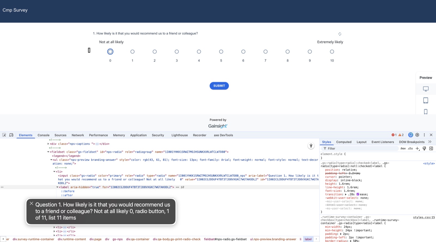Select rating 5 radio button

click(x=221, y=52)
